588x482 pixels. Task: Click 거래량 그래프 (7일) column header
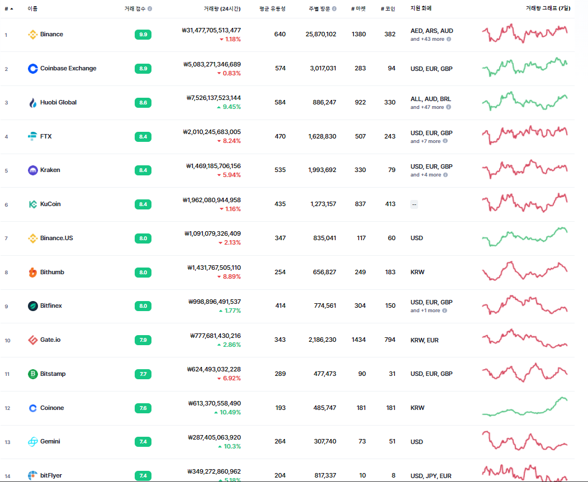tap(548, 8)
